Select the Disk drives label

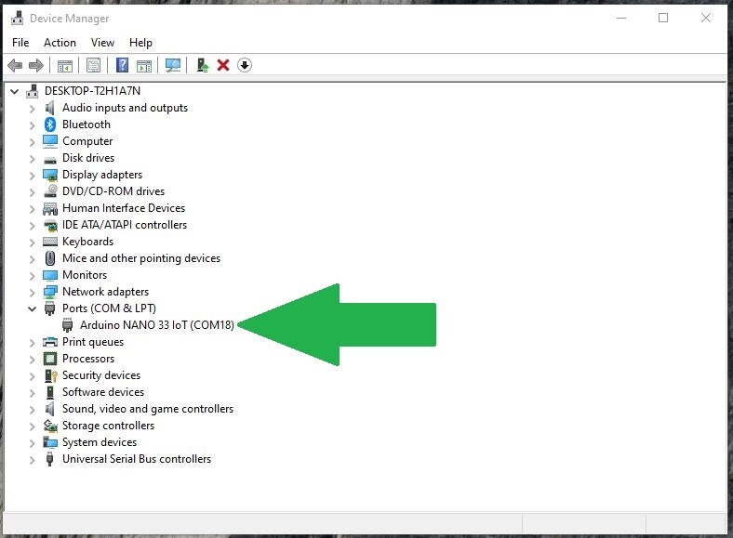[x=88, y=158]
